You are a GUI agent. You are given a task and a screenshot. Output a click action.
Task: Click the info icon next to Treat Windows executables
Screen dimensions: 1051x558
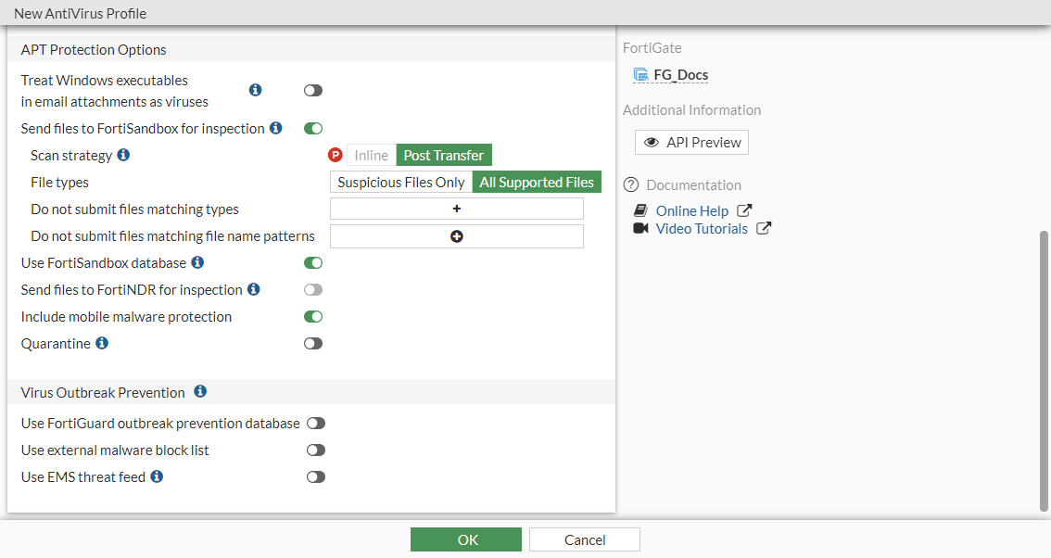(255, 90)
